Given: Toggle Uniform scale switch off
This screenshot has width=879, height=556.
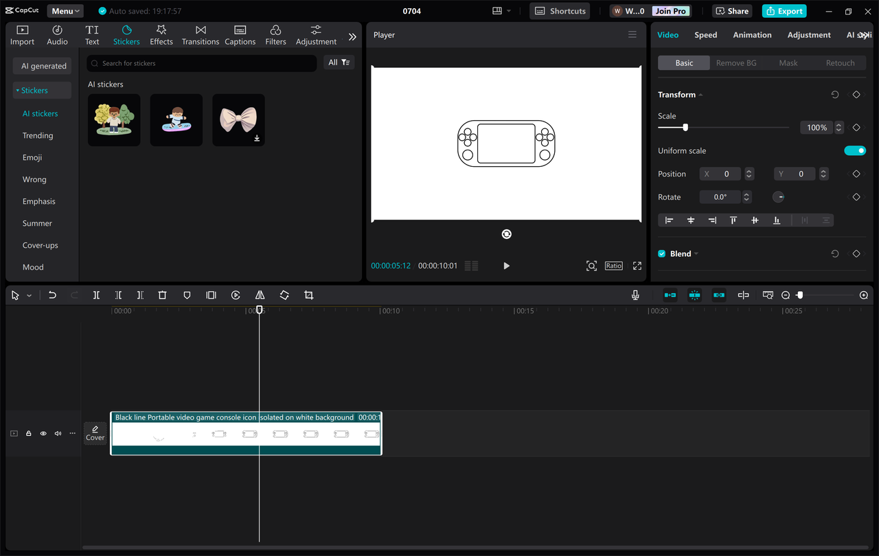Looking at the screenshot, I should [x=855, y=150].
